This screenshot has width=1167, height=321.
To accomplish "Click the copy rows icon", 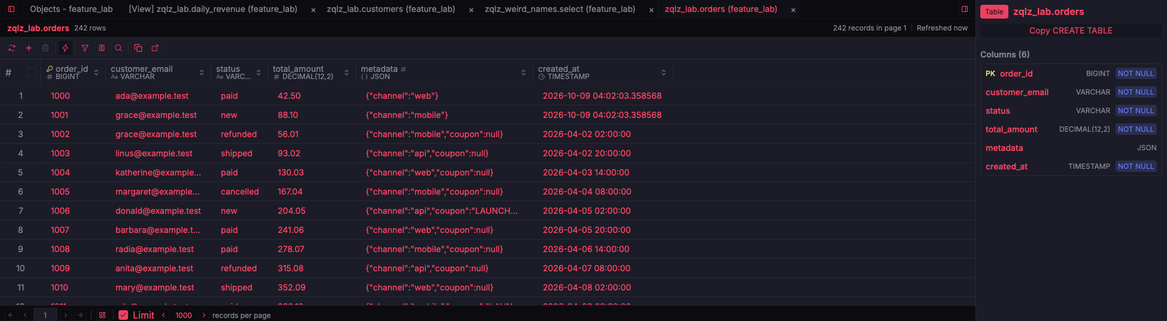I will point(138,48).
